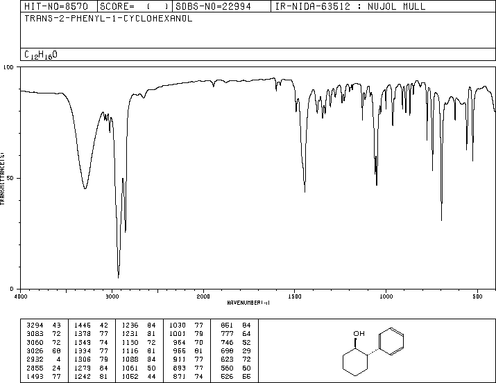The image size is (496, 383).
Task: Click the 1500 x-axis tick label
Action: 295,296
